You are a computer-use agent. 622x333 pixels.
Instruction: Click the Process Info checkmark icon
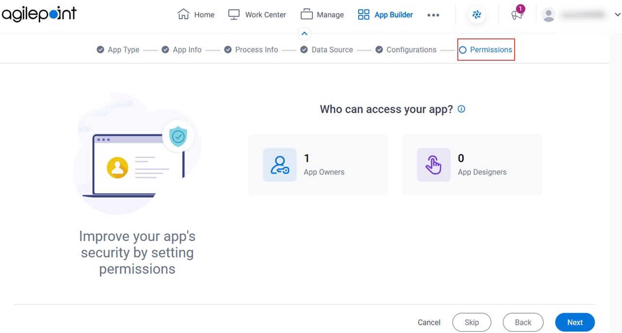click(227, 50)
